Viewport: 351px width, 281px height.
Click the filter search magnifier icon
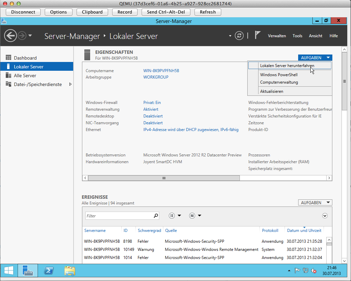pyautogui.click(x=156, y=216)
